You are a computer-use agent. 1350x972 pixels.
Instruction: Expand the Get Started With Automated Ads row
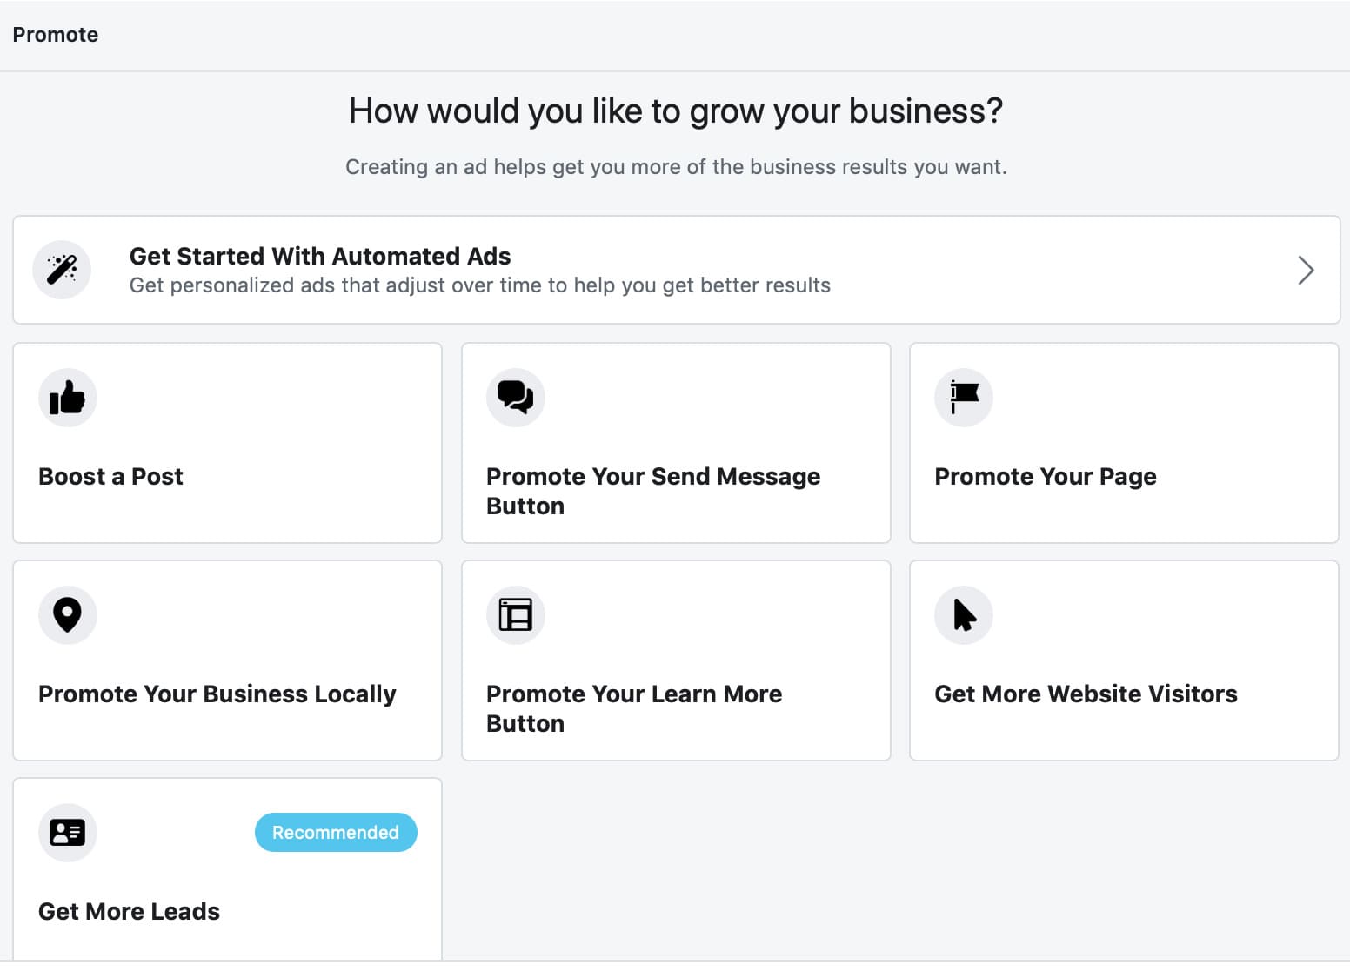coord(677,271)
